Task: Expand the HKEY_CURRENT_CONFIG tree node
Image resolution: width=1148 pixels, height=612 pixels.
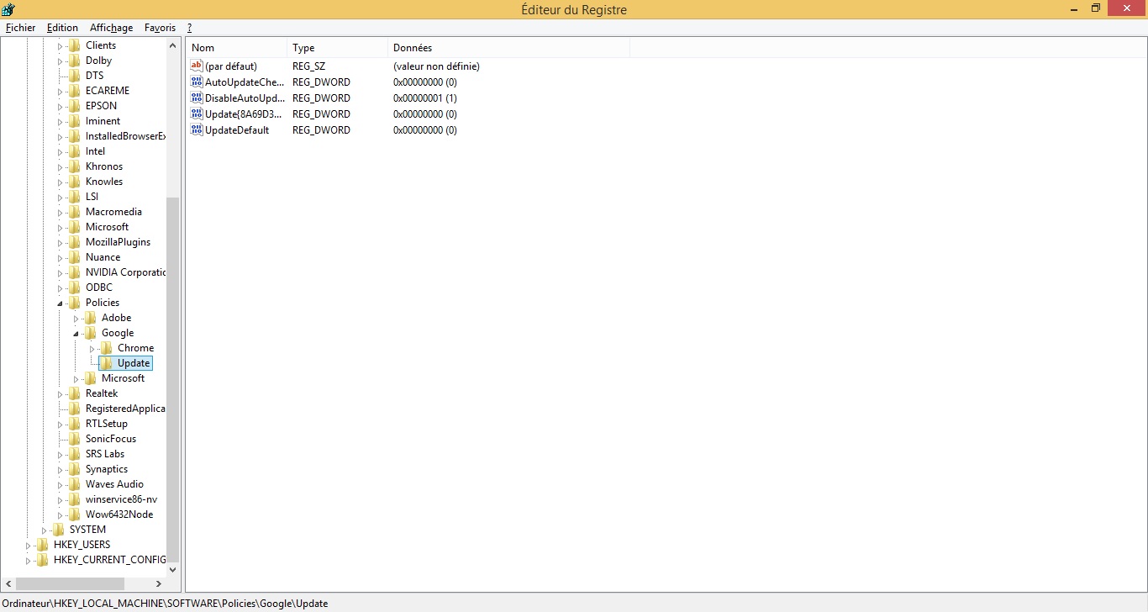Action: tap(28, 560)
